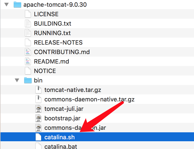This screenshot has height=149, width=194.
Task: Select the README.md file name
Action: pyautogui.click(x=51, y=62)
